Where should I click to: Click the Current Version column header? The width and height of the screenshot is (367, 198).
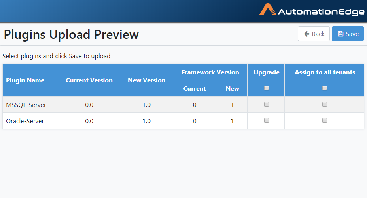(x=89, y=80)
